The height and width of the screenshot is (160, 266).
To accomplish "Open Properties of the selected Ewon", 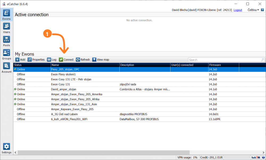I will 36,60.
